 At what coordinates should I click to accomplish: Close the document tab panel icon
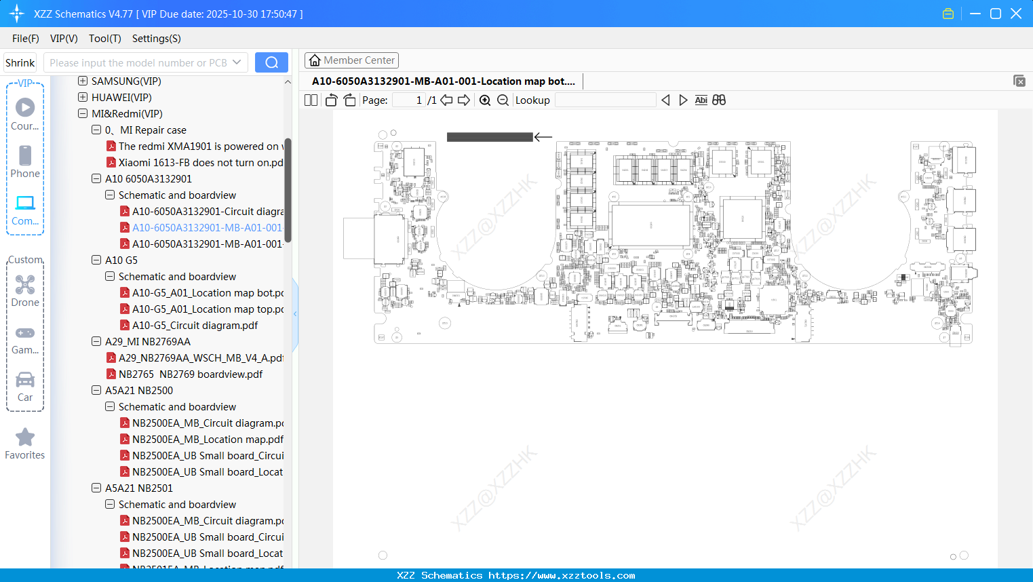point(1019,81)
